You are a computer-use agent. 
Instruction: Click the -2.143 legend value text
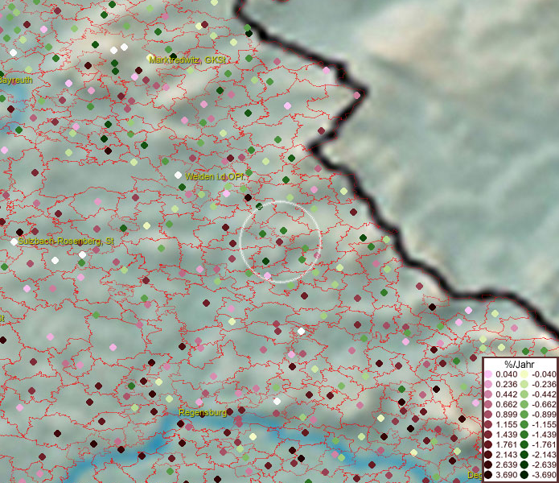pos(544,455)
